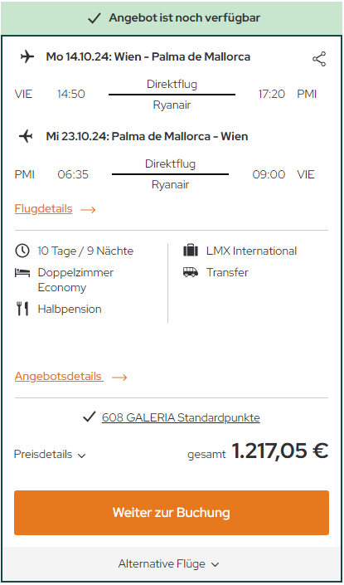Viewport: 344px width, 585px height.
Task: Click the bed icon beside Doppelzimmer Economy
Action: [22, 273]
